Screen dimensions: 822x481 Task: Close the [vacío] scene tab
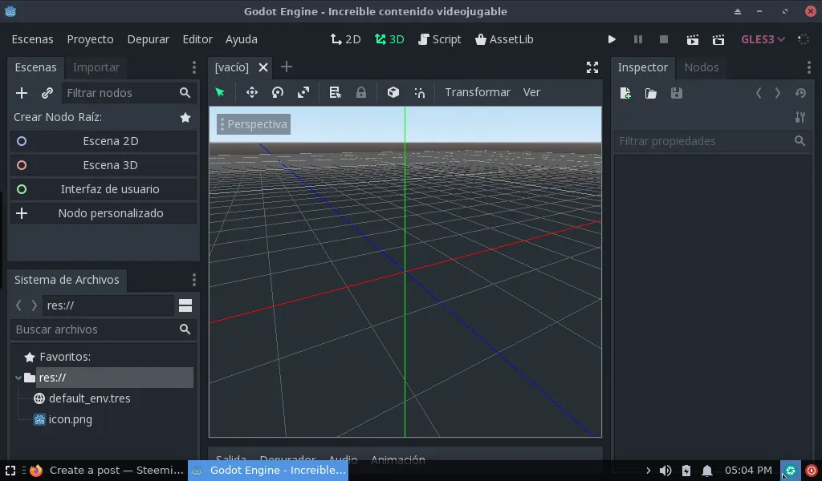click(263, 67)
